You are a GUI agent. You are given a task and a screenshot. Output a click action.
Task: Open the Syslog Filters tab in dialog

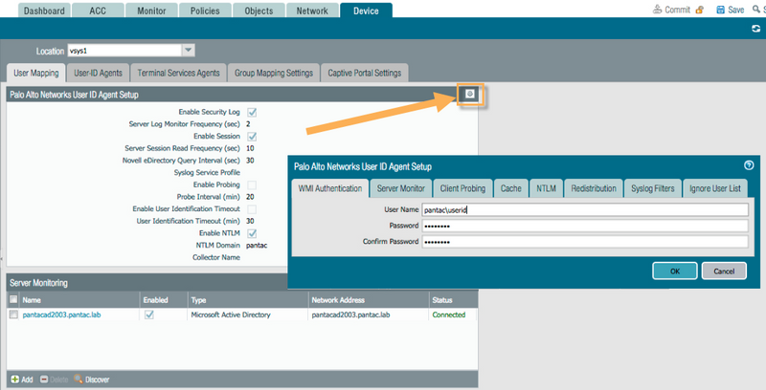click(653, 188)
